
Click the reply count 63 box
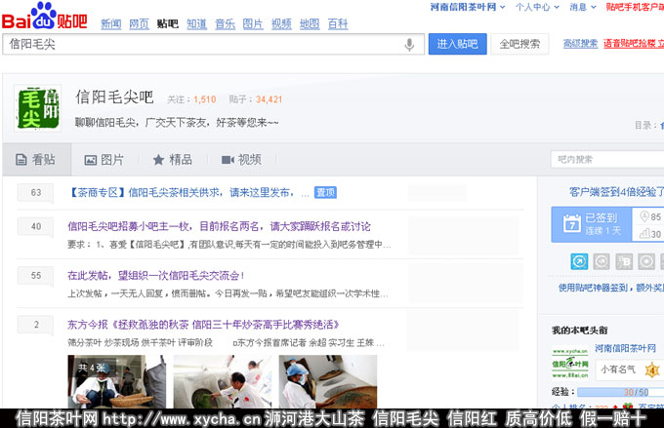(35, 193)
